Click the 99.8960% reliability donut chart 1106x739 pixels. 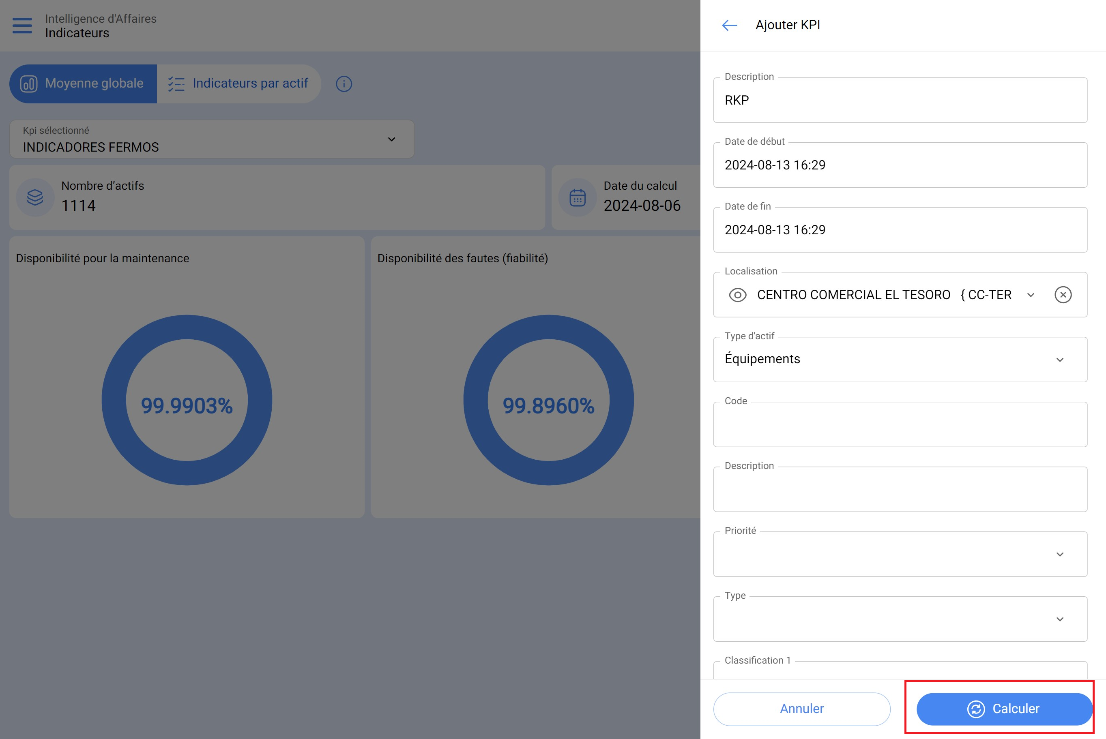(x=548, y=400)
